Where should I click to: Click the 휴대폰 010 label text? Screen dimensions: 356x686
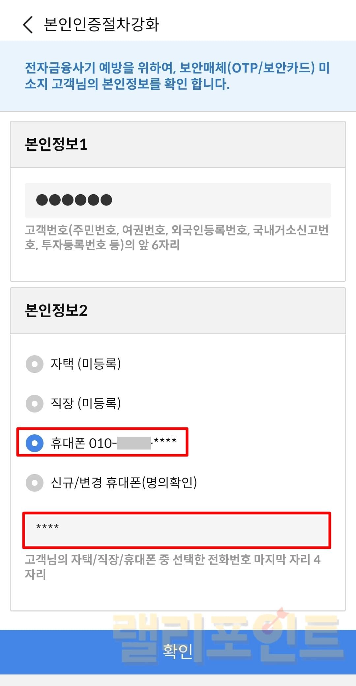coord(82,443)
